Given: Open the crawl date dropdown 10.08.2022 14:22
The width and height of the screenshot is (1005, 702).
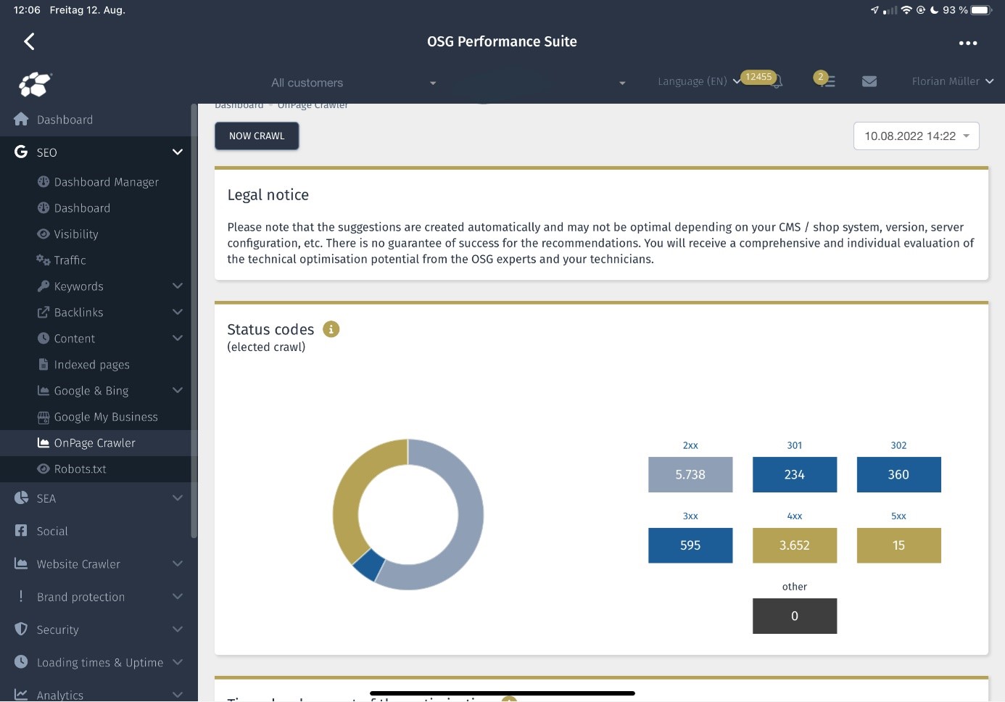Looking at the screenshot, I should (x=917, y=136).
